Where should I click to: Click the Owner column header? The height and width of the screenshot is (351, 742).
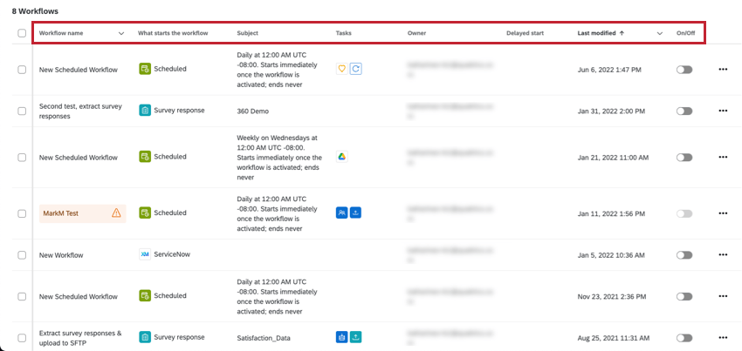tap(416, 33)
